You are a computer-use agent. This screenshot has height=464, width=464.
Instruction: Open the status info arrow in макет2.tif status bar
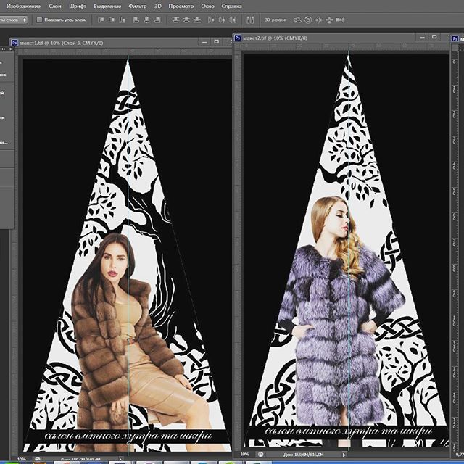click(x=344, y=455)
